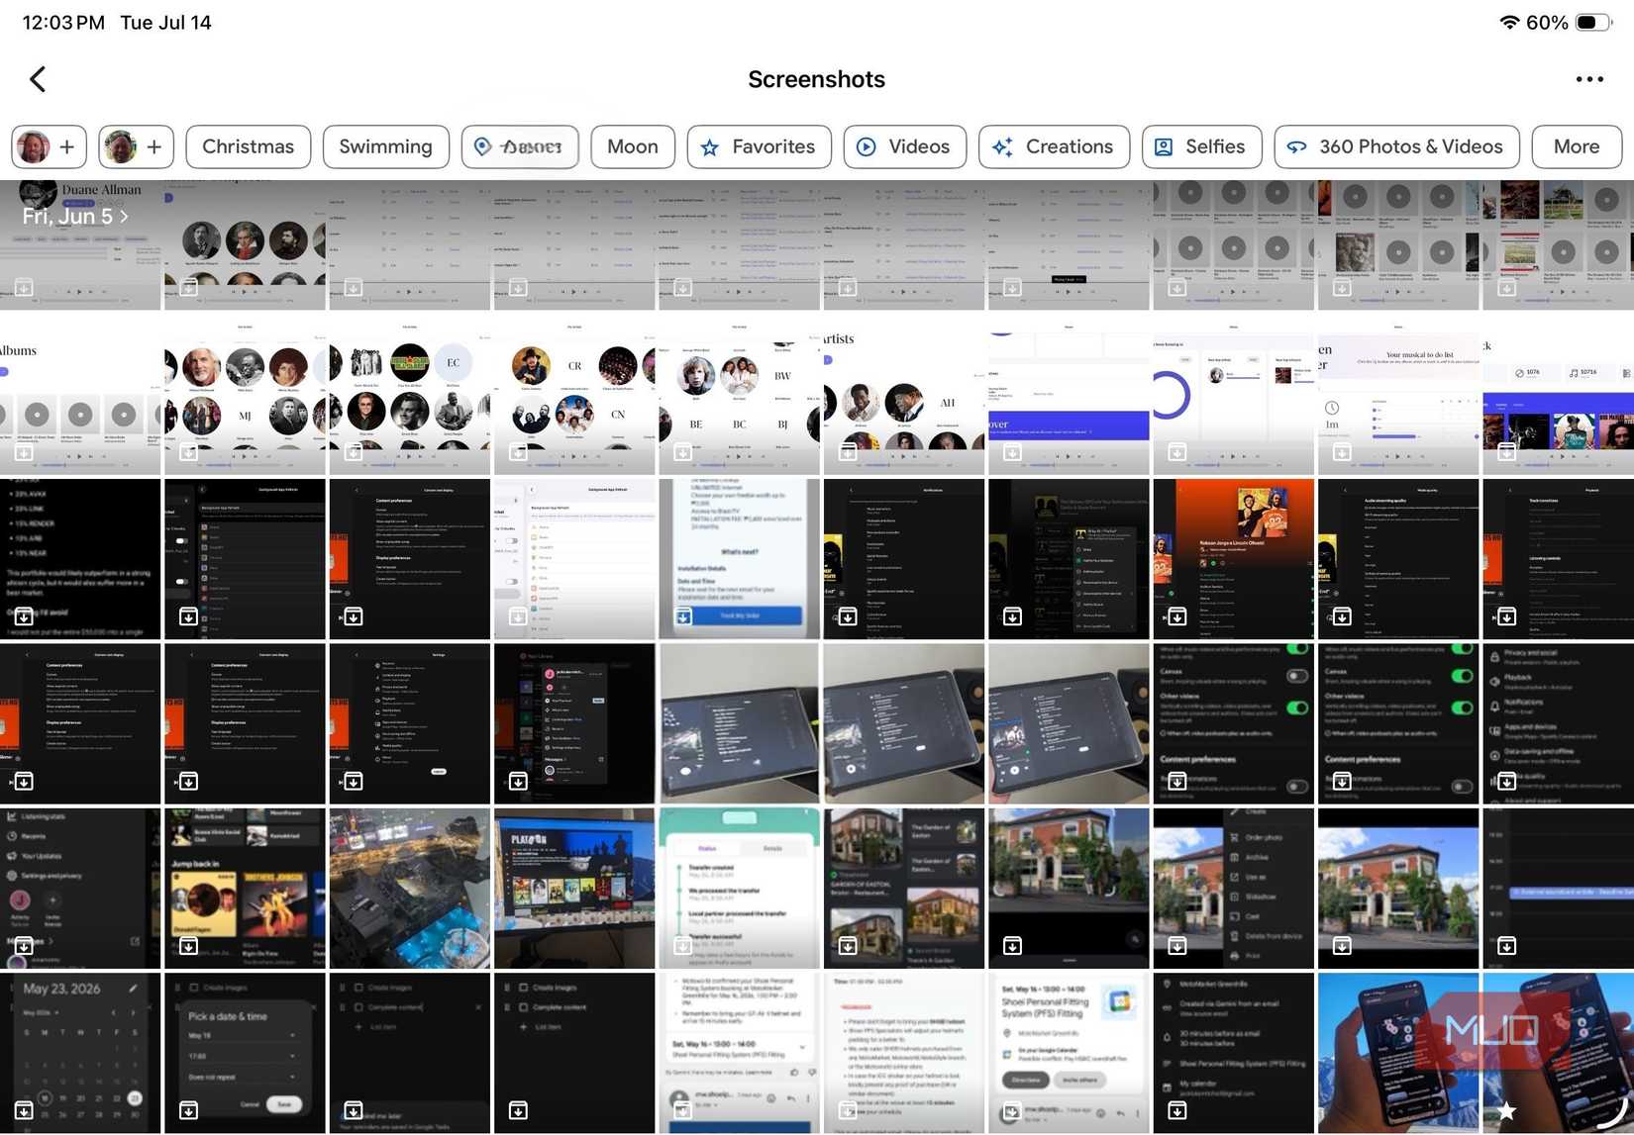Screen dimensions: 1634x1135
Task: Click the plus beside second face chip
Action: point(154,146)
